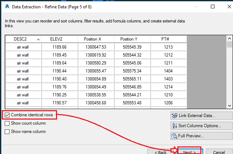Click the ELEV2 column header
233x154 pixels.
pos(60,39)
